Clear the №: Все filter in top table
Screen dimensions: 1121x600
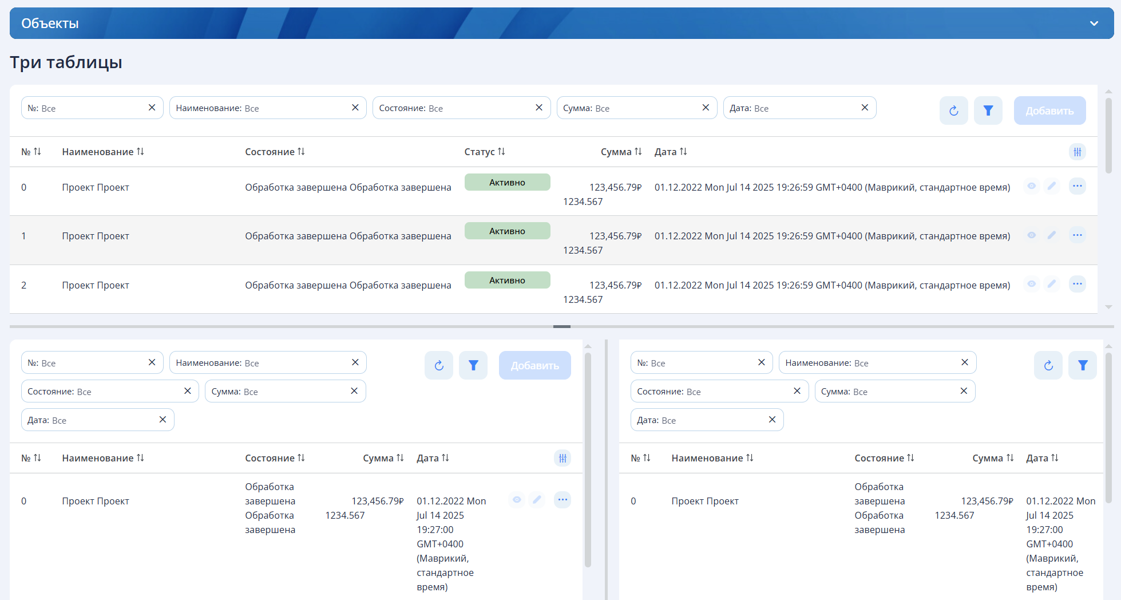(152, 108)
